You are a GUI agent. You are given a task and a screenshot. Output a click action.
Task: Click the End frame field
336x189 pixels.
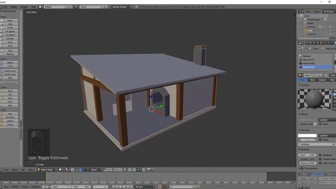pos(81,187)
